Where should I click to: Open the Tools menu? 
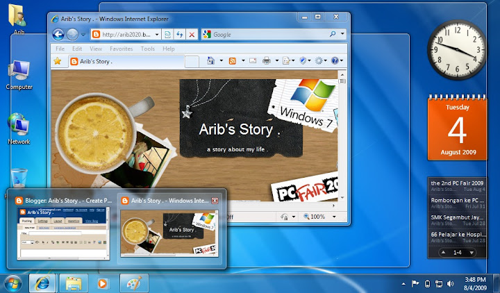[148, 49]
